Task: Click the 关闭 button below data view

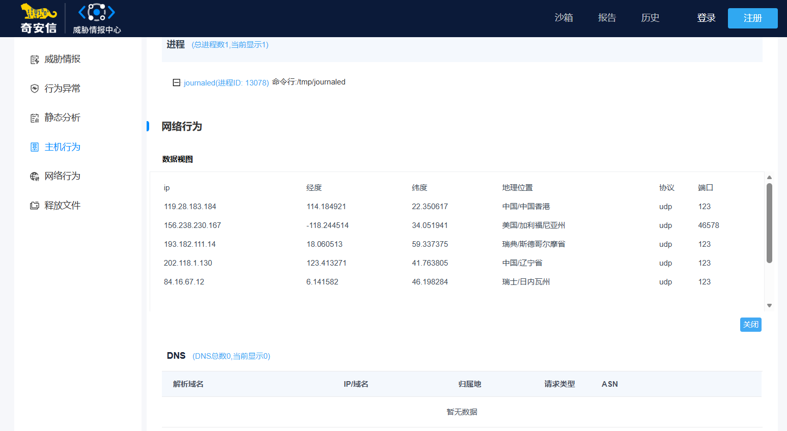Action: pos(751,325)
